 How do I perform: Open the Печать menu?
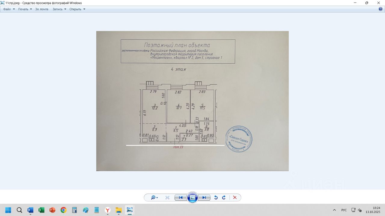pos(25,9)
